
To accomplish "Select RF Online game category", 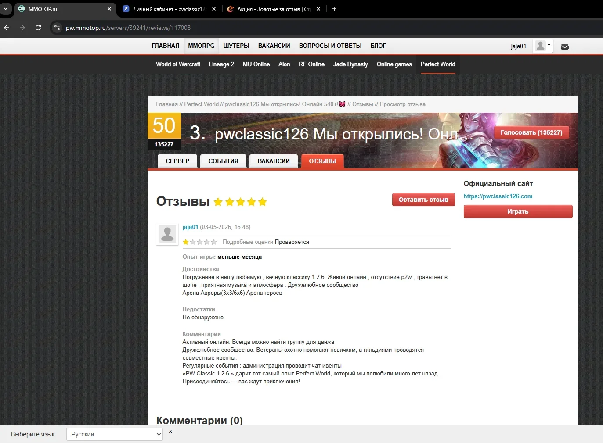I will [311, 64].
